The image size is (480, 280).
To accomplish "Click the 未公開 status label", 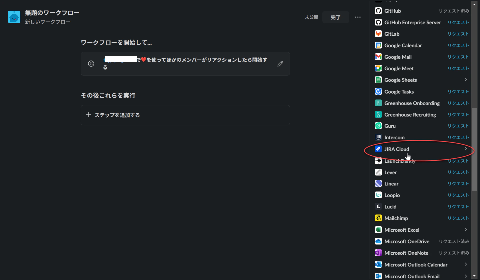I will [311, 17].
